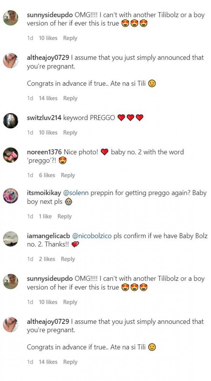Open switzluv214's profile picture
The width and height of the screenshot is (211, 381).
[x=11, y=121]
